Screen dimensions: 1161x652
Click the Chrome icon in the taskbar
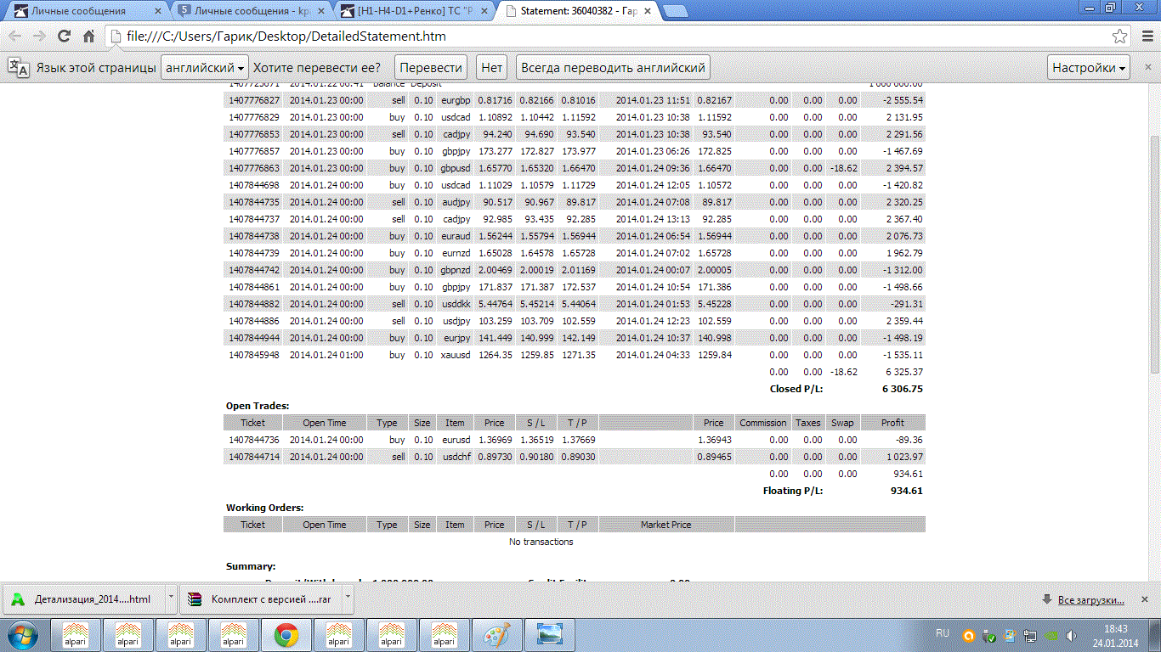[x=286, y=635]
